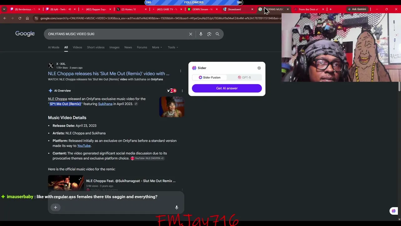
Task: Show Images results tab
Action: click(x=114, y=47)
